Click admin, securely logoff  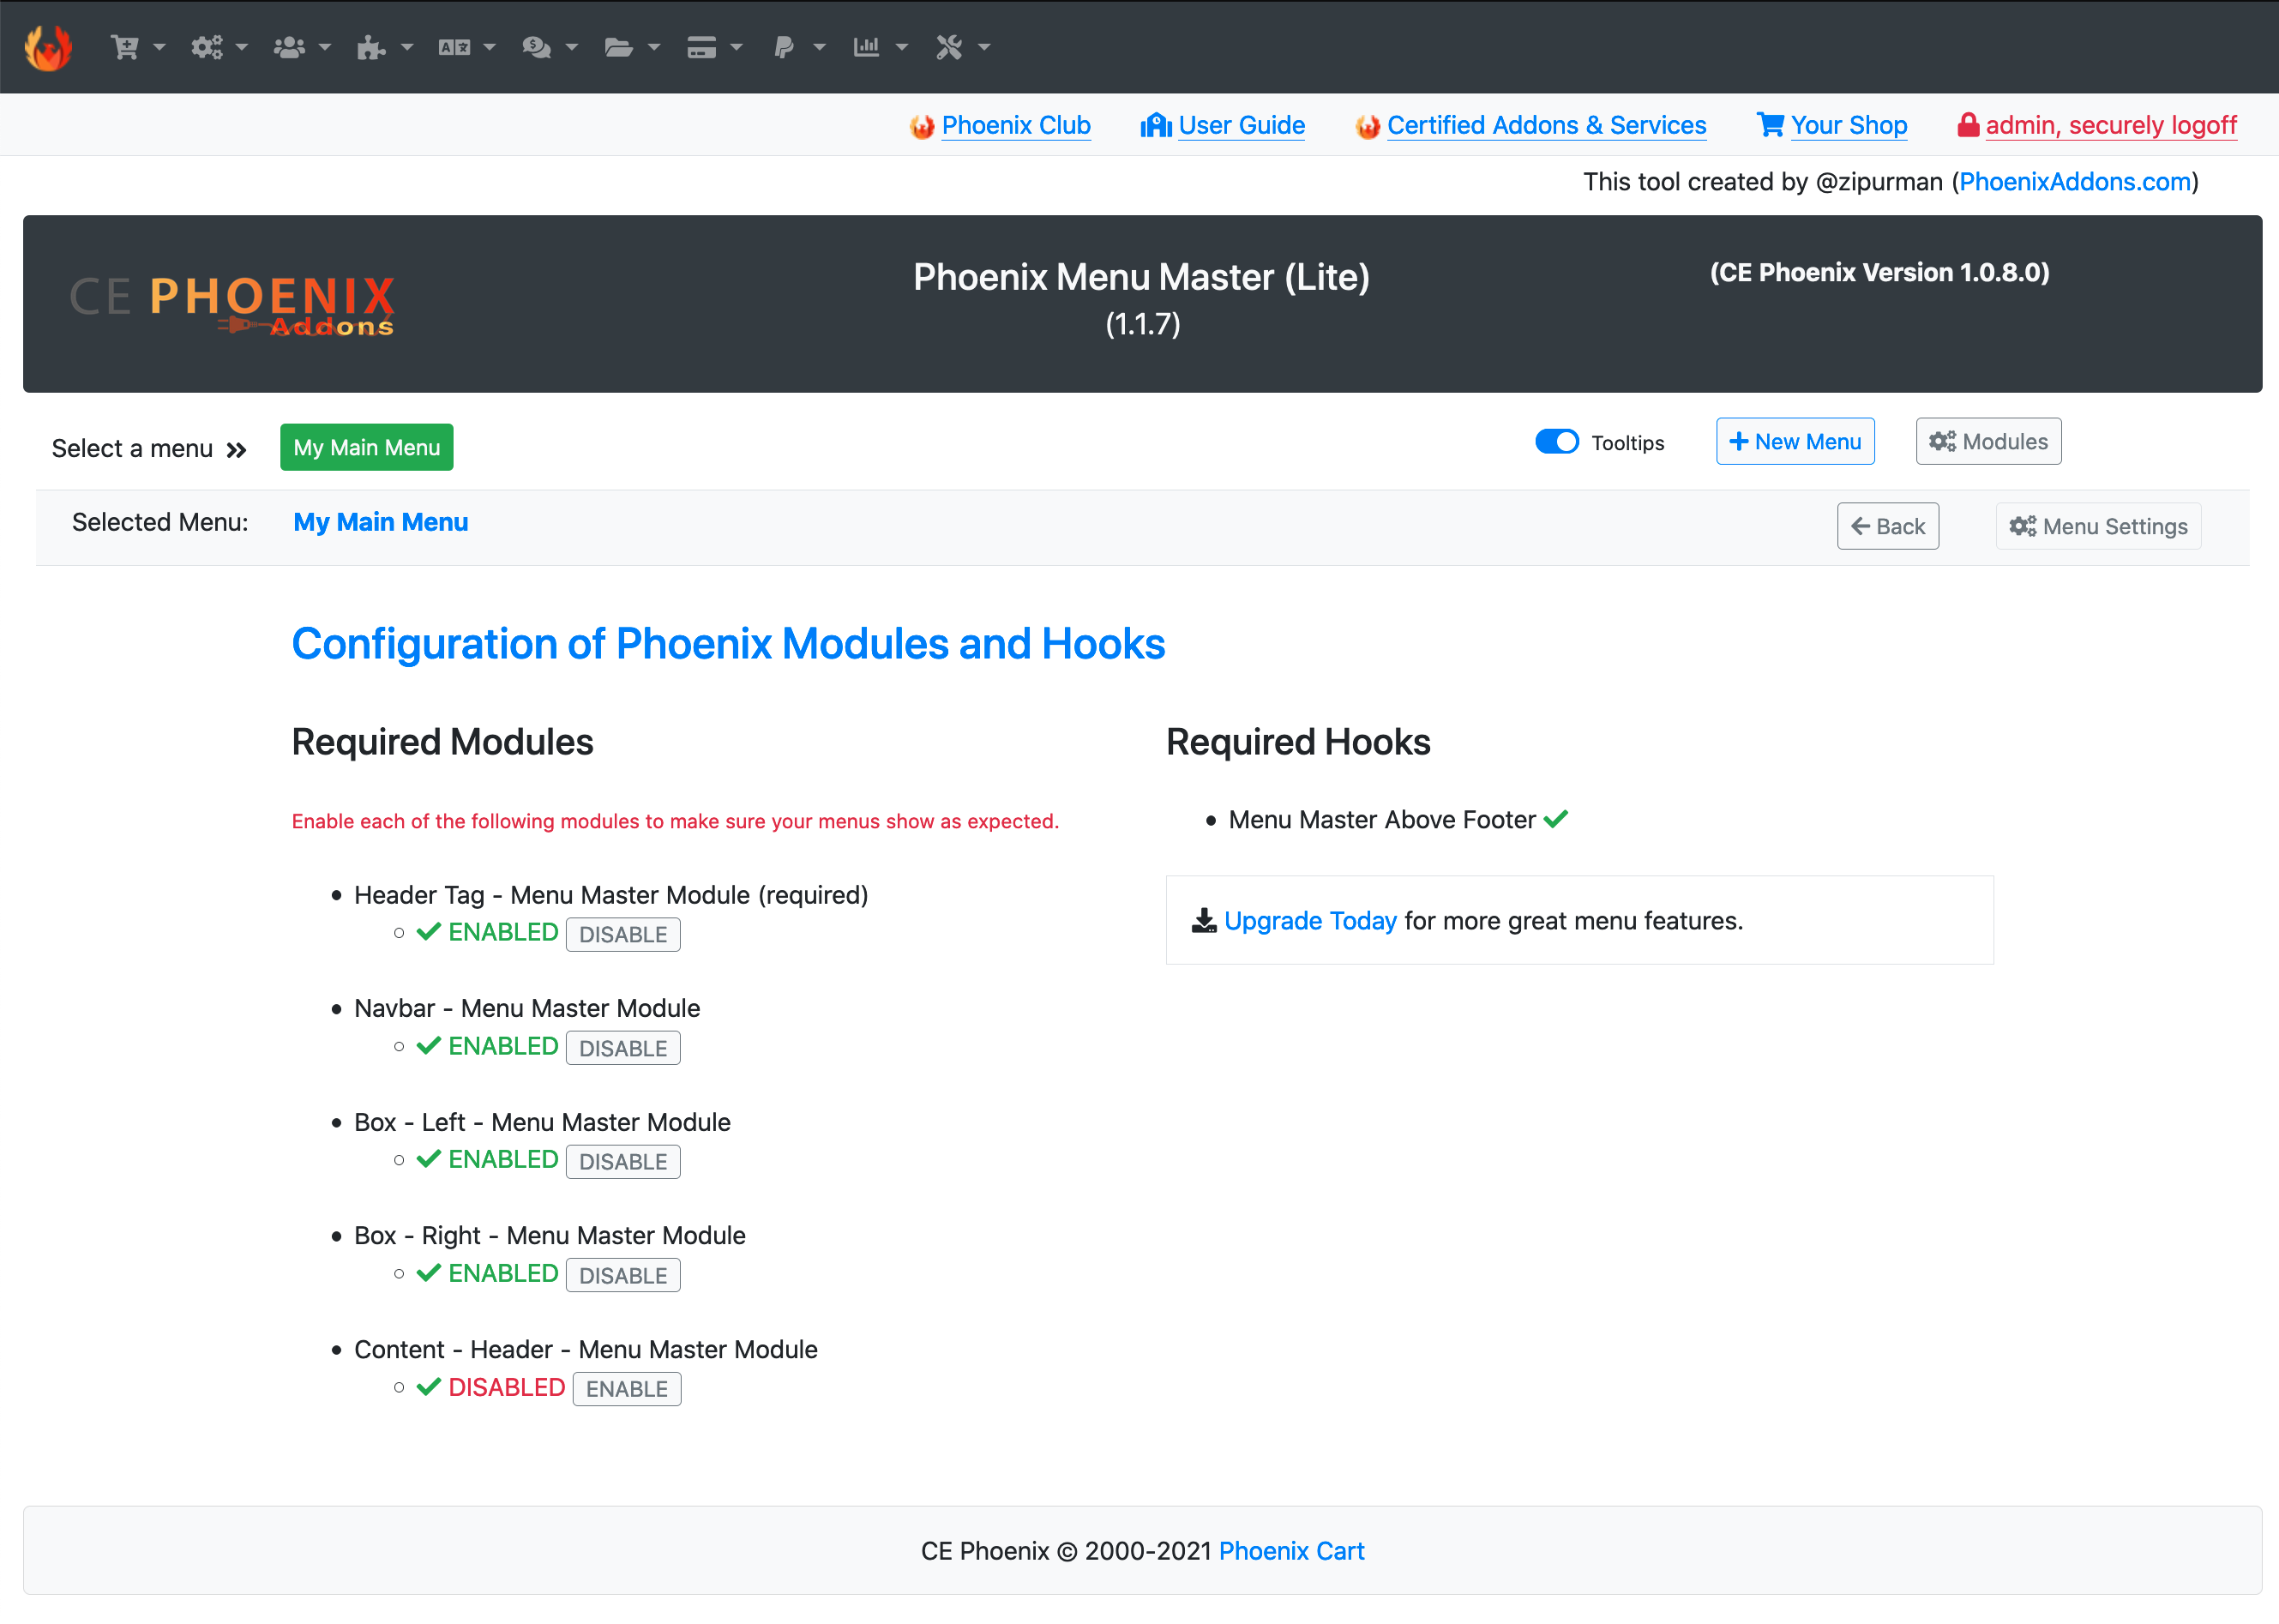(x=2110, y=125)
